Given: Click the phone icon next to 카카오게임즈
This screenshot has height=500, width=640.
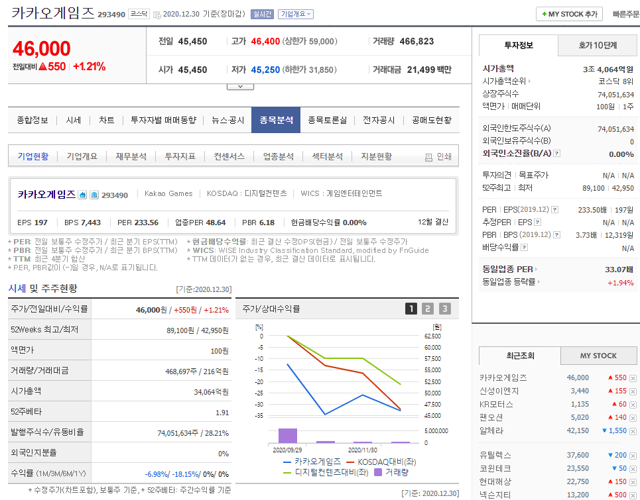Looking at the screenshot, I should coord(94,195).
